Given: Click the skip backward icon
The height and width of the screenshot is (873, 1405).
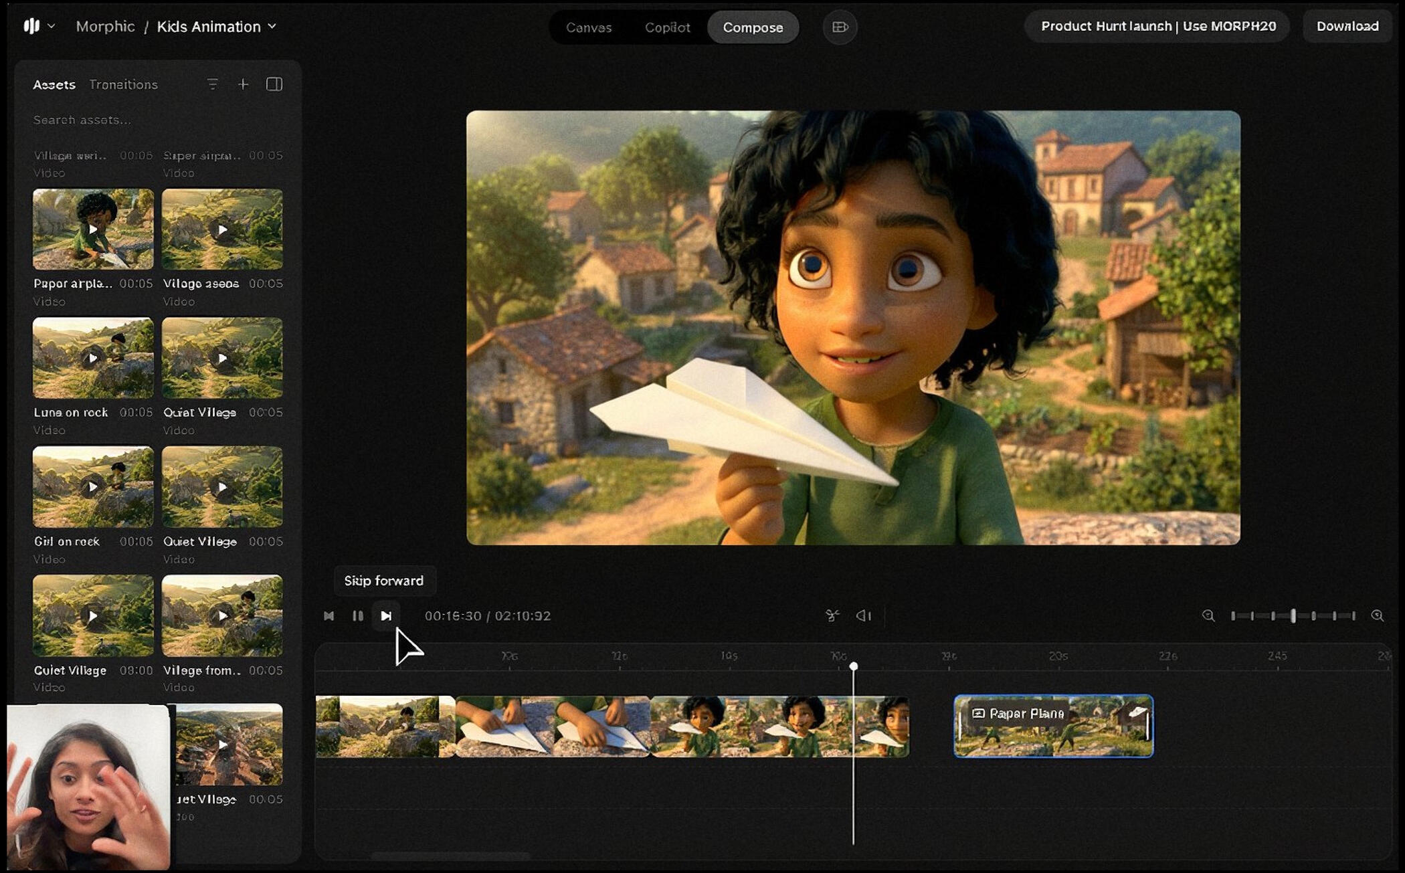Looking at the screenshot, I should [329, 615].
